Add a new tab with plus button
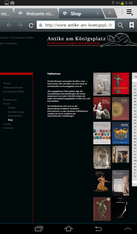137x234 pixels. coord(110,13)
